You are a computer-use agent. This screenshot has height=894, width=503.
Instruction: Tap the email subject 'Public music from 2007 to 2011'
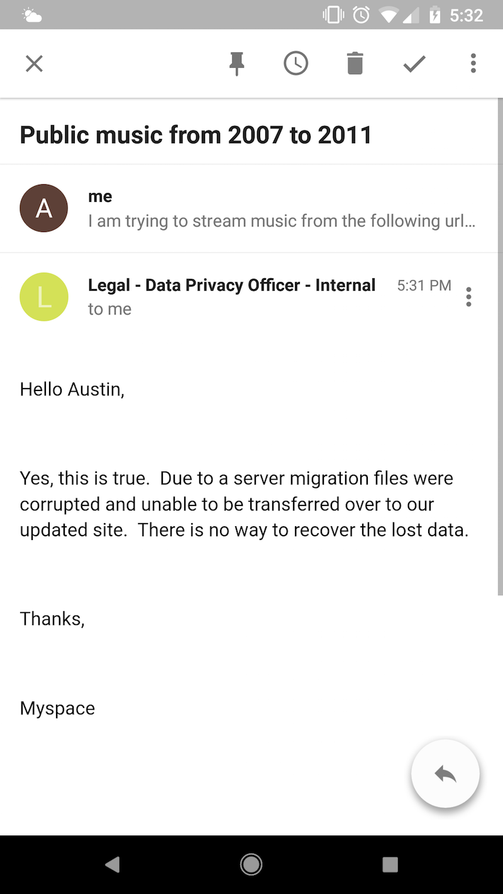(x=196, y=135)
